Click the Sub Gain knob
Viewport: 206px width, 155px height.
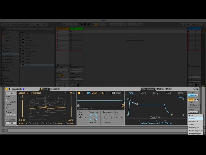point(8,100)
